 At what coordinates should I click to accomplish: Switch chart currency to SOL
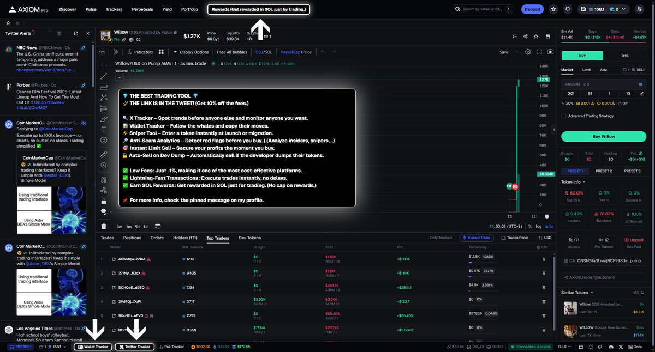[269, 52]
